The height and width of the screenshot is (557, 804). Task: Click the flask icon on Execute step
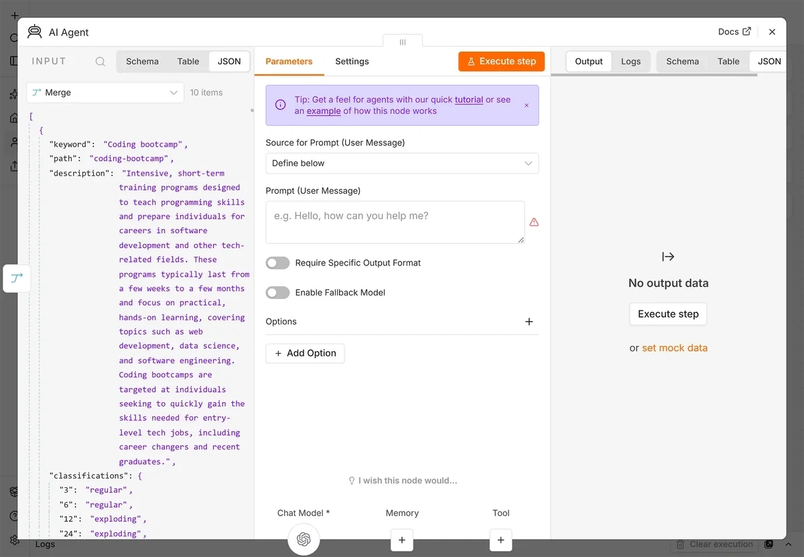[472, 61]
